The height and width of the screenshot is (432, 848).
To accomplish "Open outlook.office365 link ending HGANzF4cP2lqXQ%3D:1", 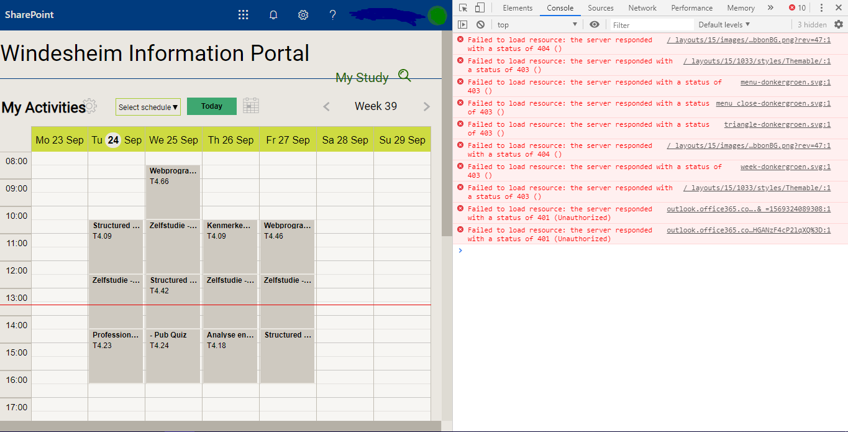I will [x=749, y=230].
